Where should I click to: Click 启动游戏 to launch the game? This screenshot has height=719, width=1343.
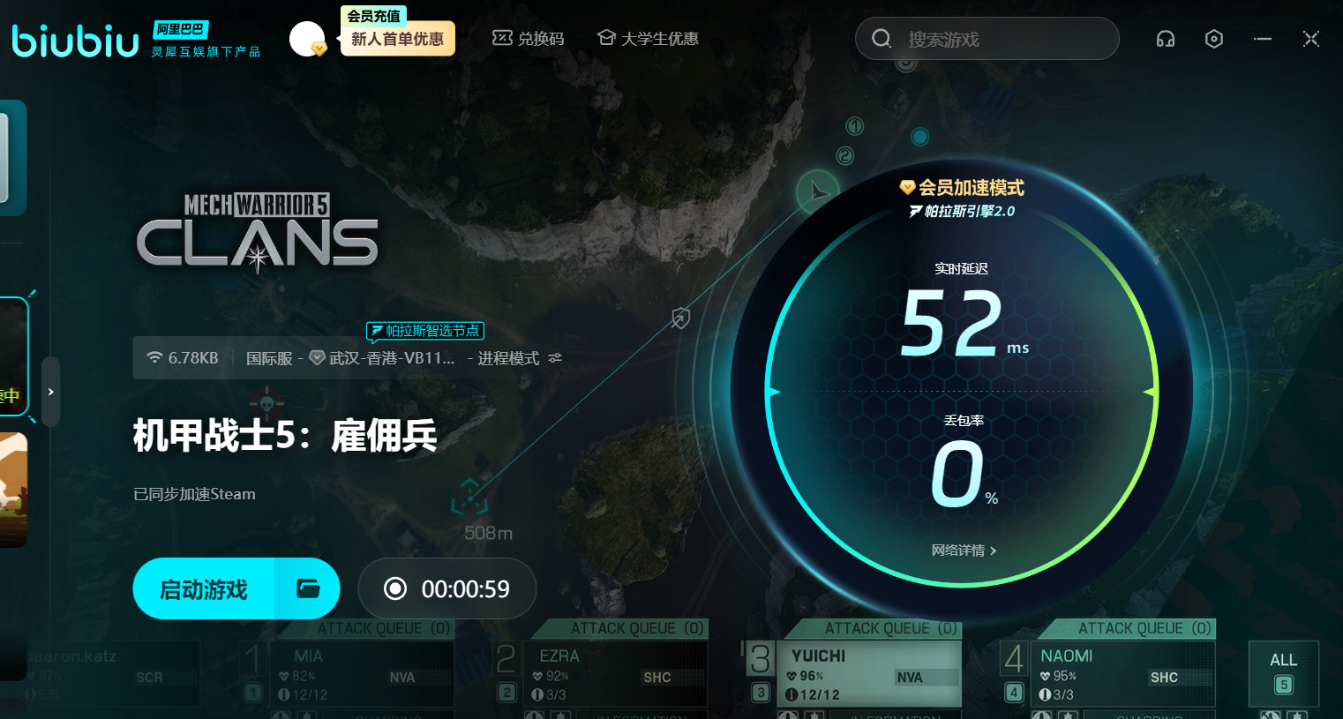(204, 588)
